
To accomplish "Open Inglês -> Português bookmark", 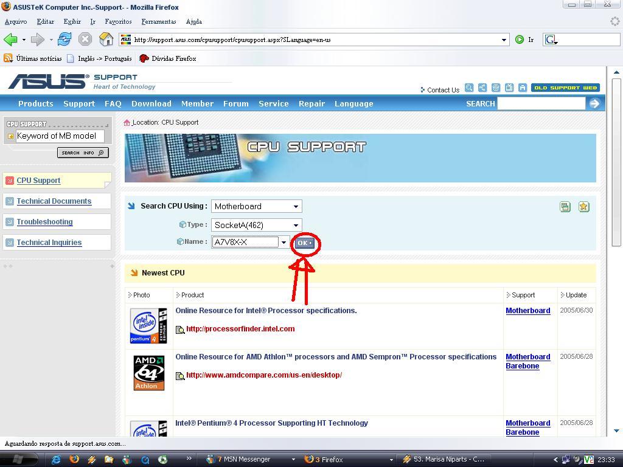I will point(99,58).
